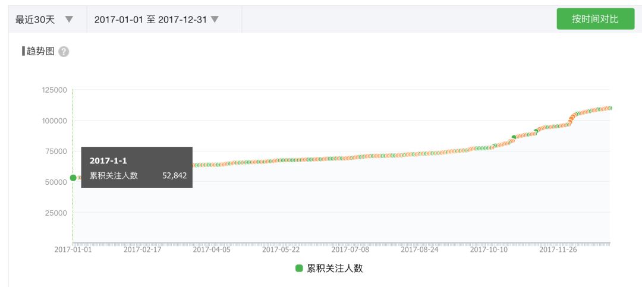
Task: Click the 25000 y-axis label
Action: 56,213
